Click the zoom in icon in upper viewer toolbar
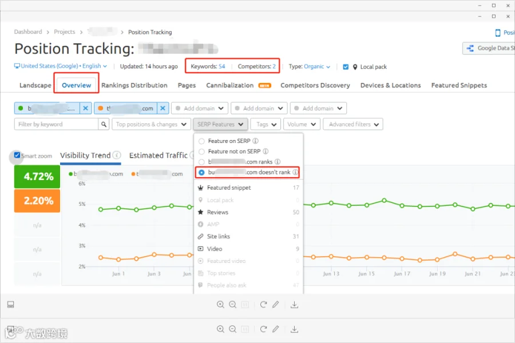The image size is (515, 343). [x=220, y=305]
